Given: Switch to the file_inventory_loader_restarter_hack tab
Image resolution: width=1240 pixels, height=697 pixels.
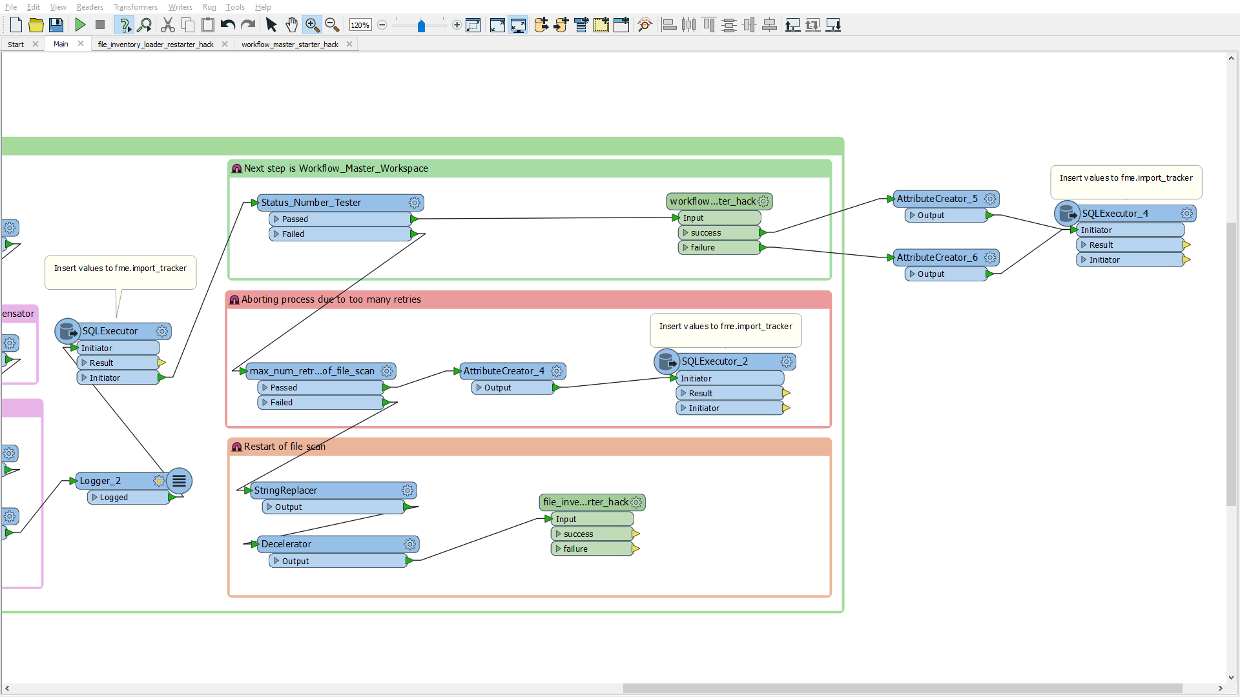Looking at the screenshot, I should tap(156, 45).
